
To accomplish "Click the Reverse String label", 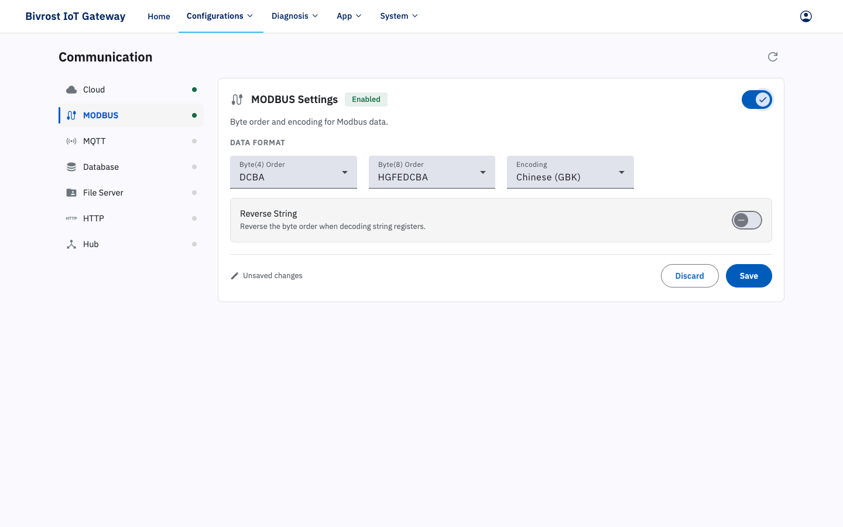I will (269, 214).
